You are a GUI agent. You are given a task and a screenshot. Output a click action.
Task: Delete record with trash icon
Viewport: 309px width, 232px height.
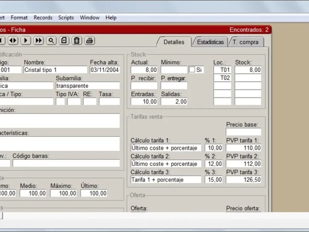coord(76,41)
